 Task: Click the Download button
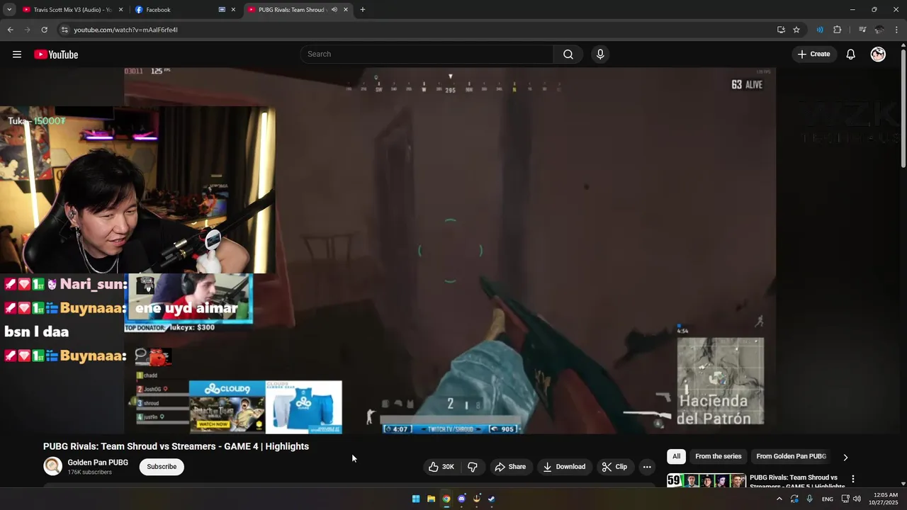coord(564,467)
